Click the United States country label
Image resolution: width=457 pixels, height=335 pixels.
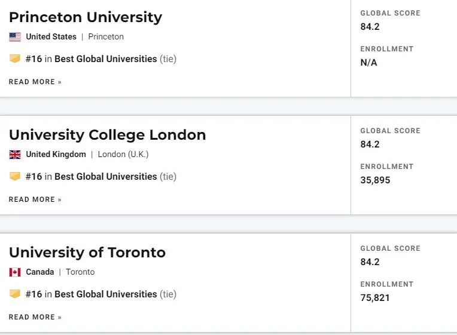pyautogui.click(x=51, y=36)
